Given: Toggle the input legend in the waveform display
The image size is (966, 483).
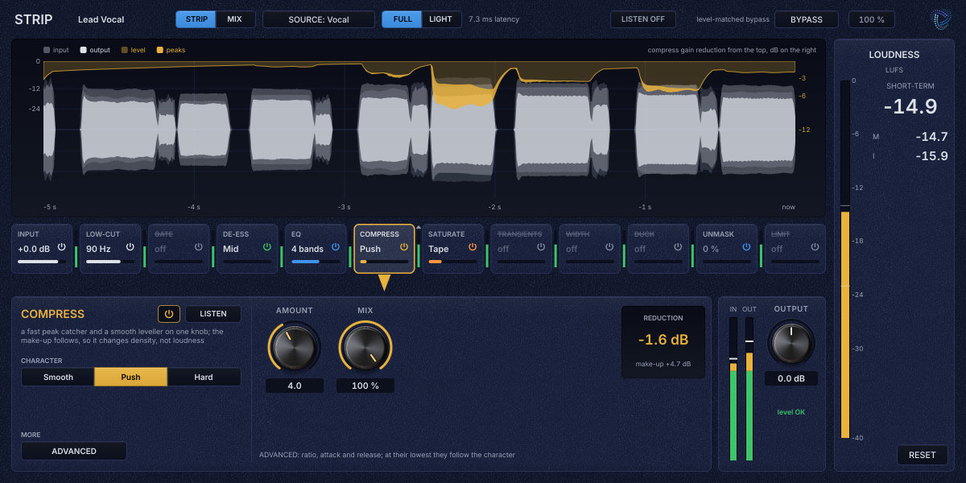Looking at the screenshot, I should [x=56, y=50].
